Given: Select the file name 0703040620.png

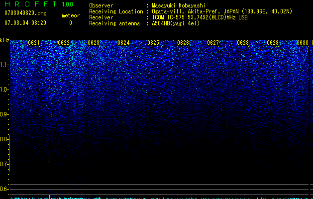Looking at the screenshot, I should 25,13.
